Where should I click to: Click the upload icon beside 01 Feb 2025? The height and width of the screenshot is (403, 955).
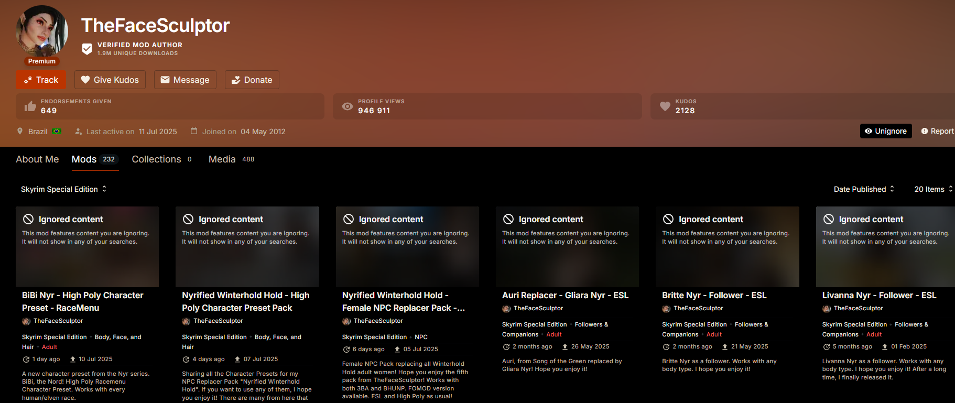[x=885, y=347]
